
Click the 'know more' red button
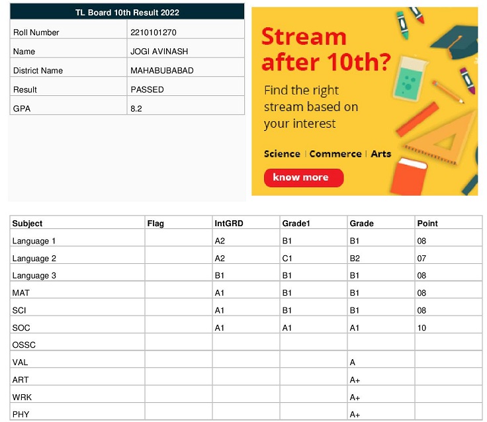304,178
